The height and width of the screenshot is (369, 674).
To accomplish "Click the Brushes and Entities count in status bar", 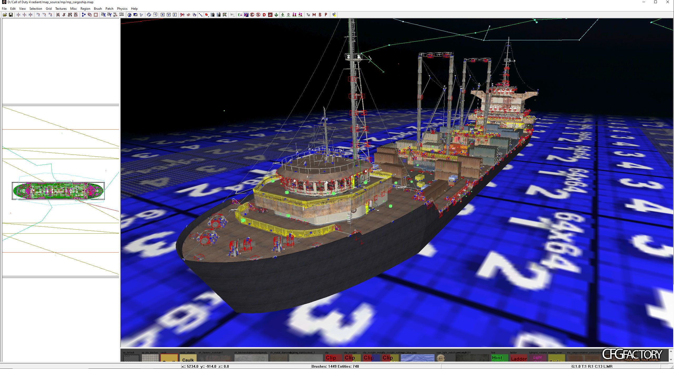I will (x=335, y=366).
